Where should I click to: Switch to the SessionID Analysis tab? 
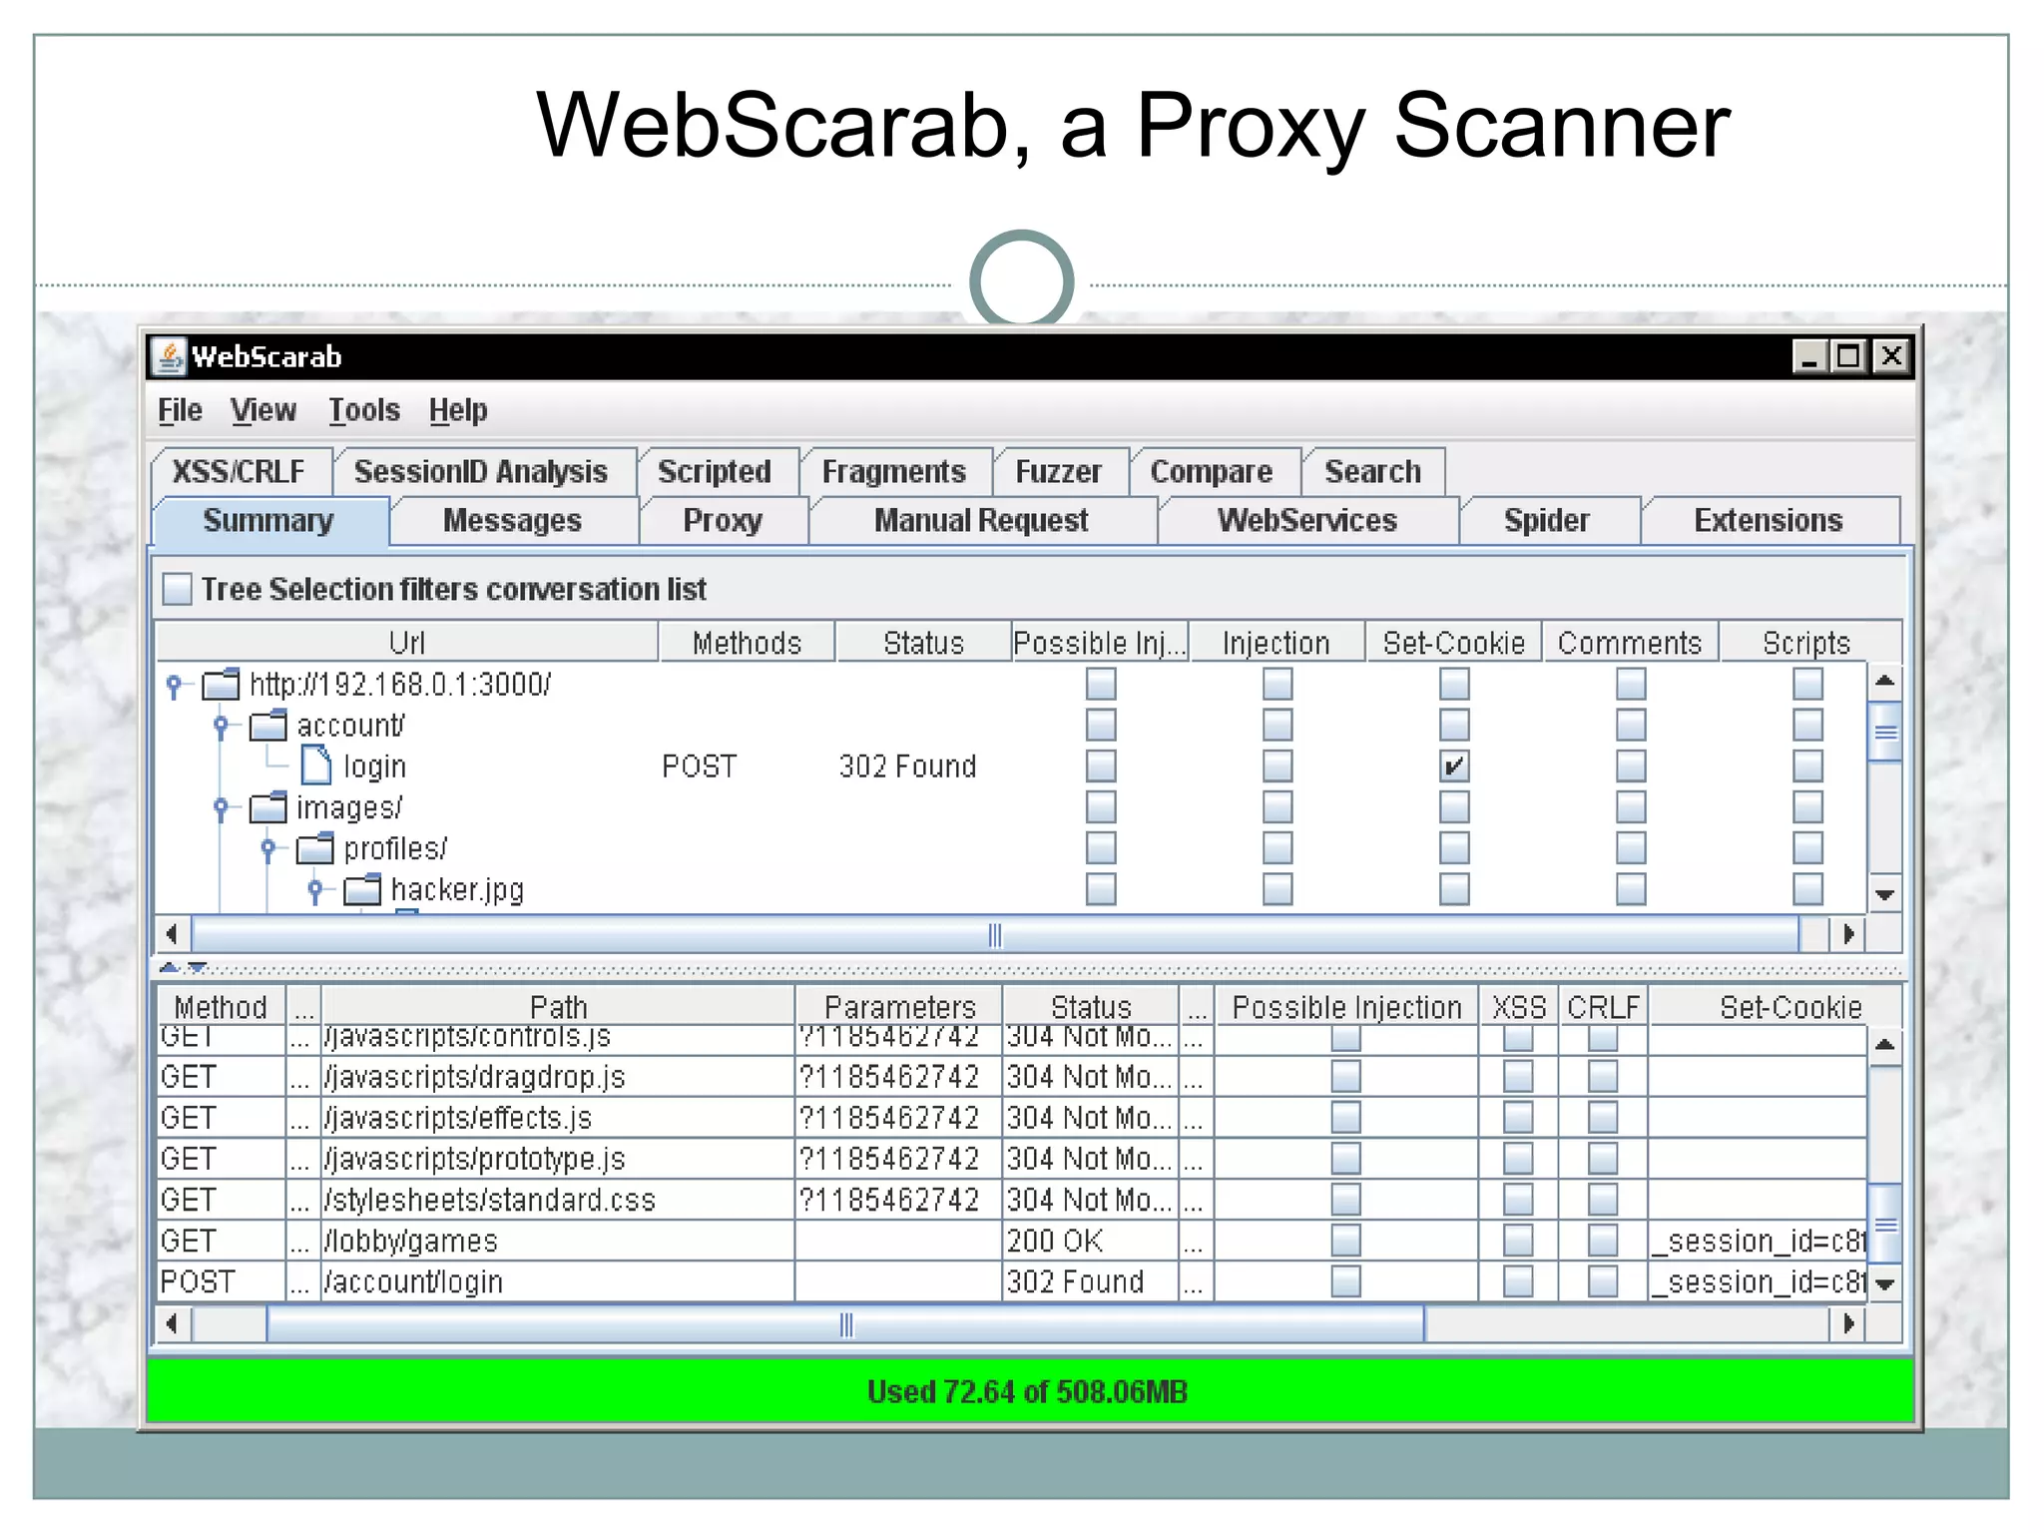click(481, 471)
